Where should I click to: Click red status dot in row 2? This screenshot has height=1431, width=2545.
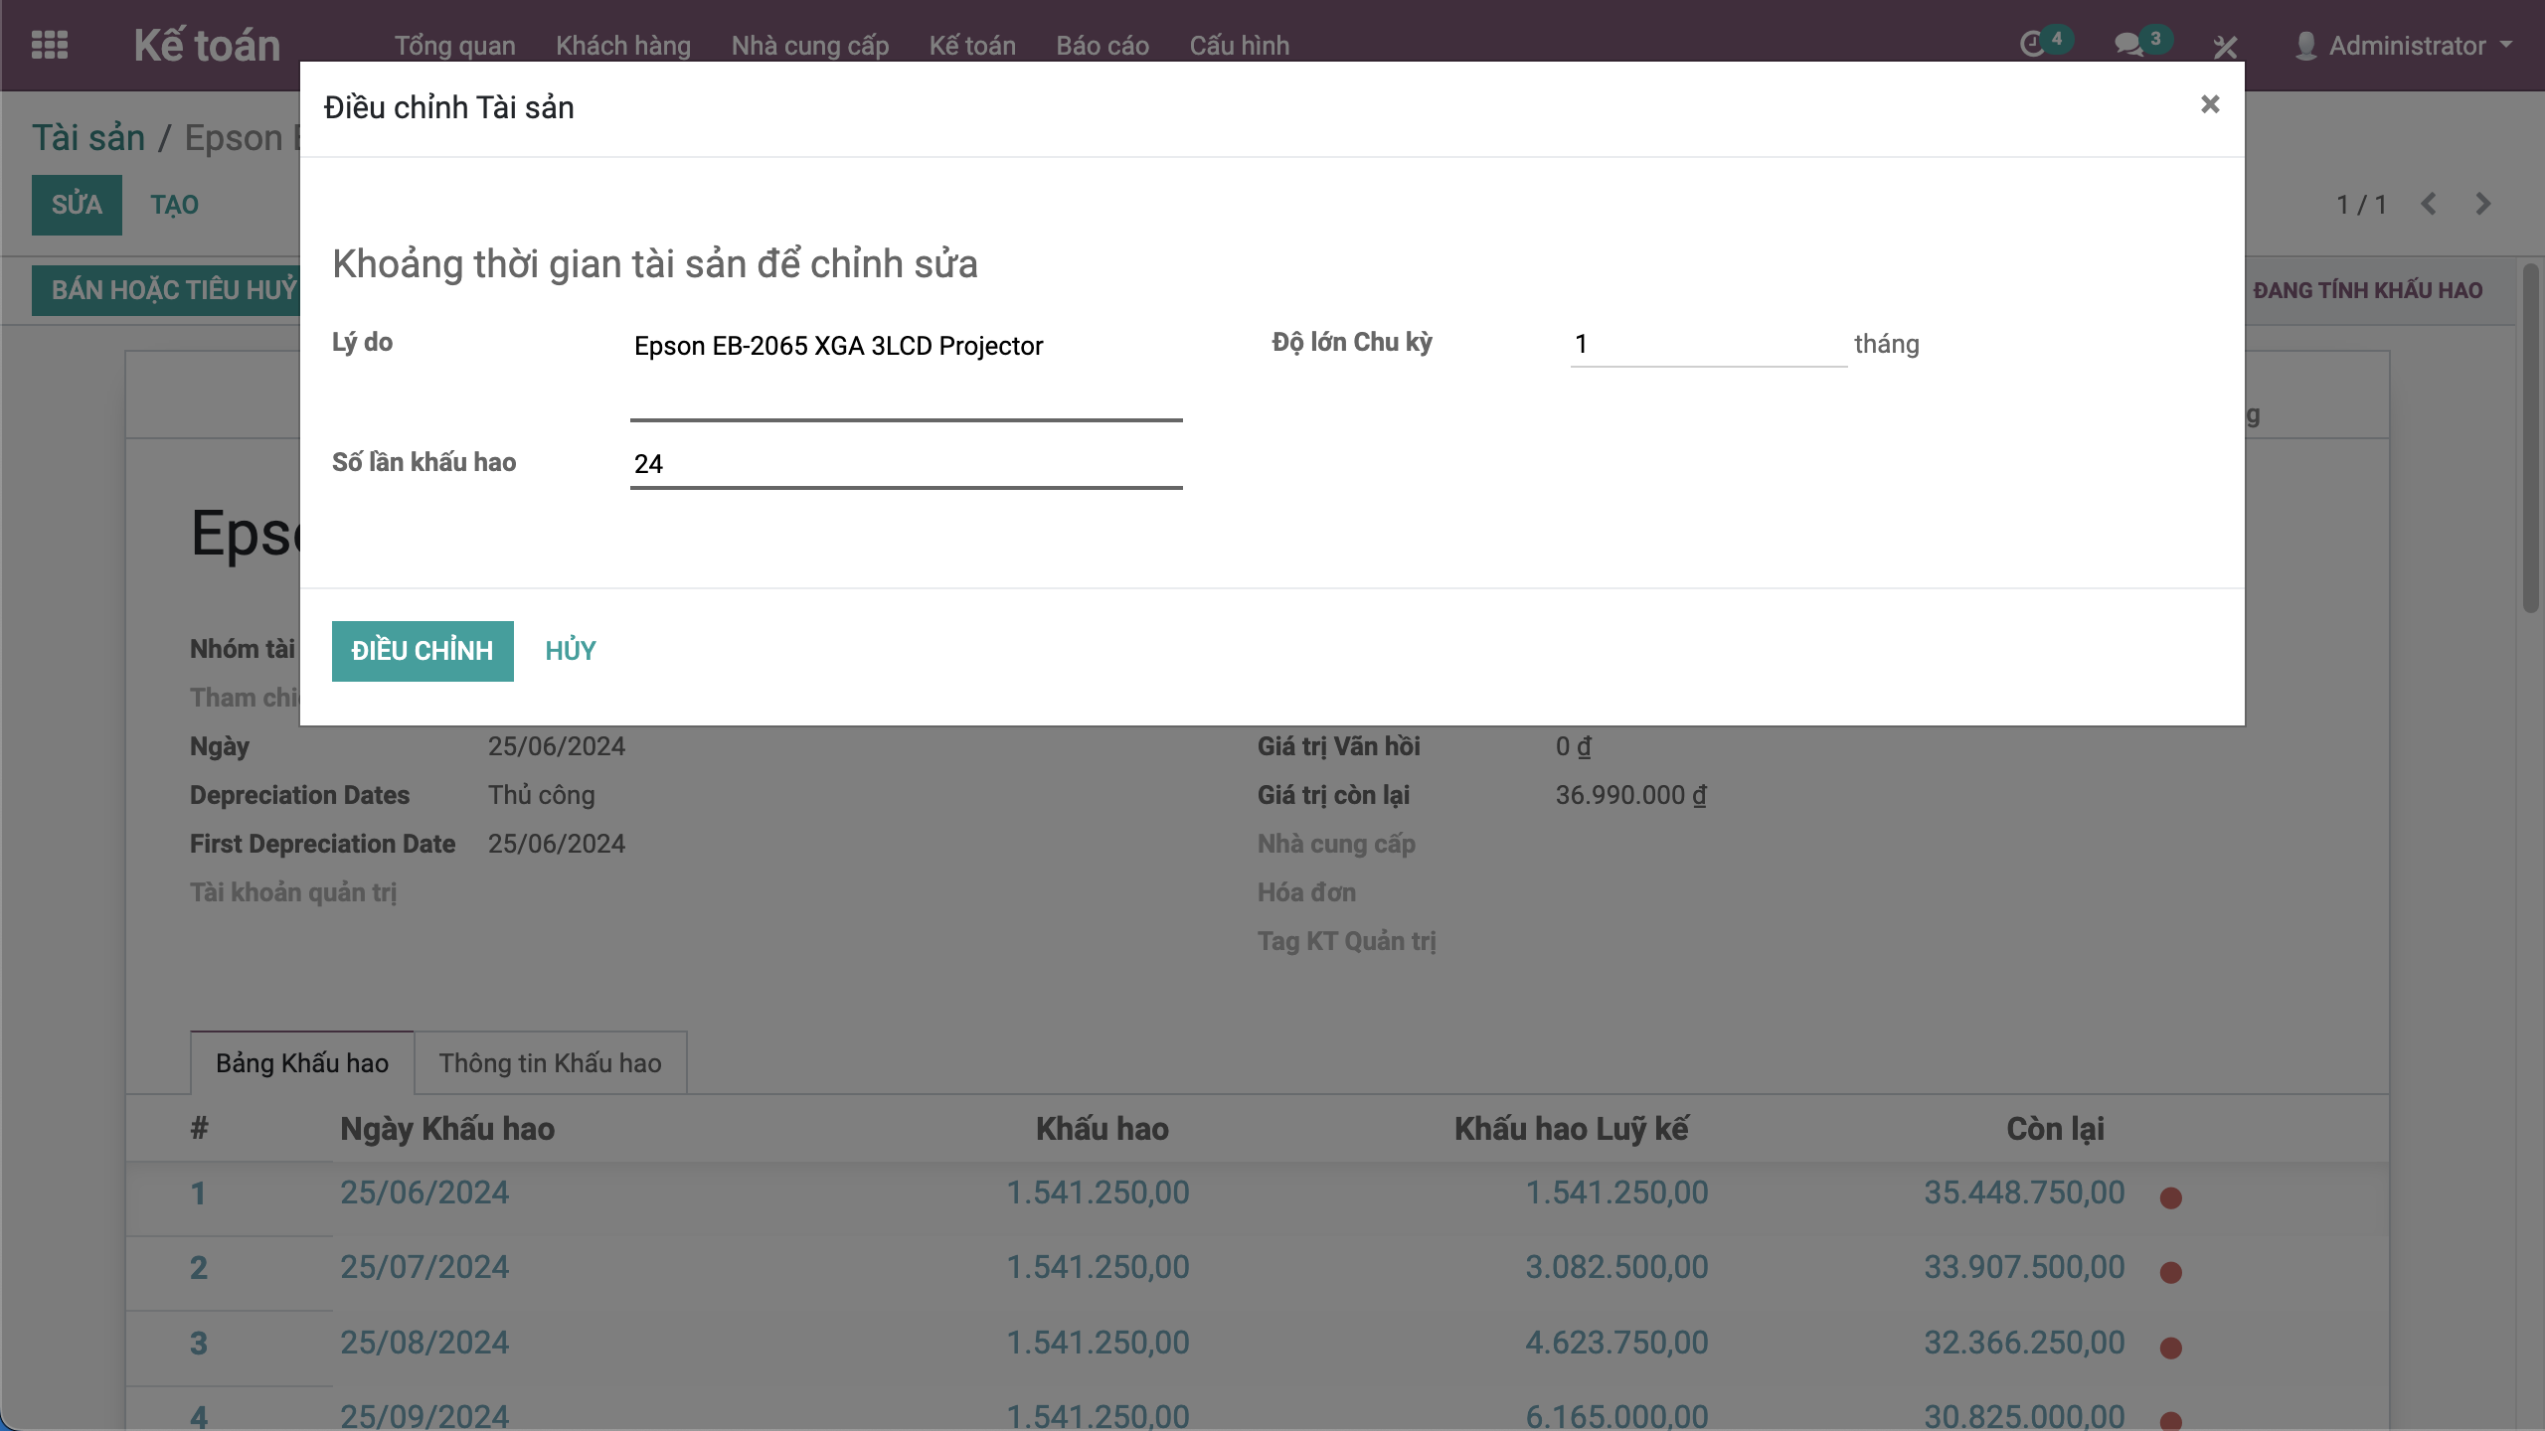click(2170, 1272)
